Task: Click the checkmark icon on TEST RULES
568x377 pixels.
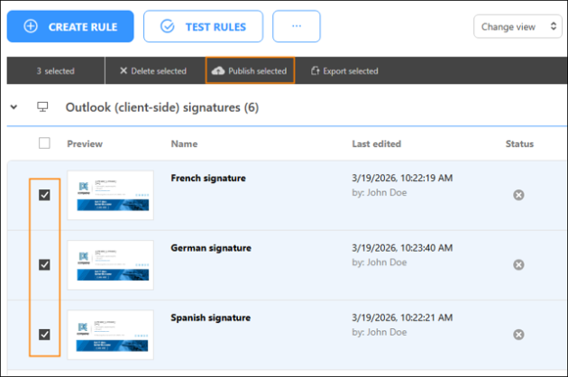Action: pyautogui.click(x=168, y=26)
